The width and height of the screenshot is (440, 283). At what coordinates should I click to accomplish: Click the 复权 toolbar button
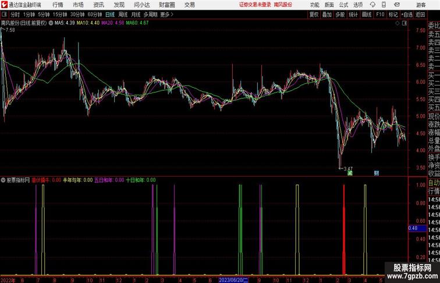pyautogui.click(x=314, y=15)
